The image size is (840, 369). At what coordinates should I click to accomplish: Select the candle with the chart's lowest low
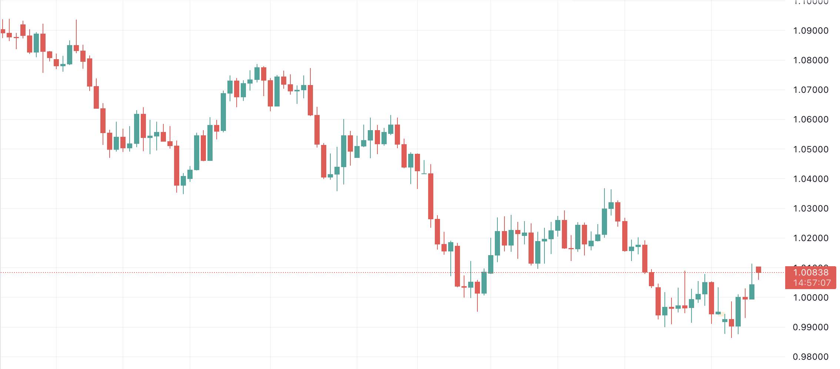pyautogui.click(x=731, y=322)
